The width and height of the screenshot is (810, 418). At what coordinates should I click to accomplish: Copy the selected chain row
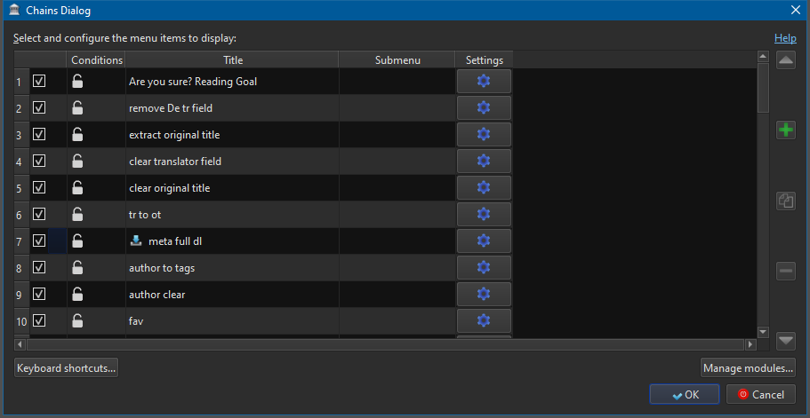coord(786,201)
